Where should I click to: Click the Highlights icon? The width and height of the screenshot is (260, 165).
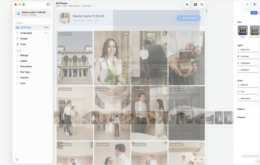pyautogui.click(x=239, y=63)
